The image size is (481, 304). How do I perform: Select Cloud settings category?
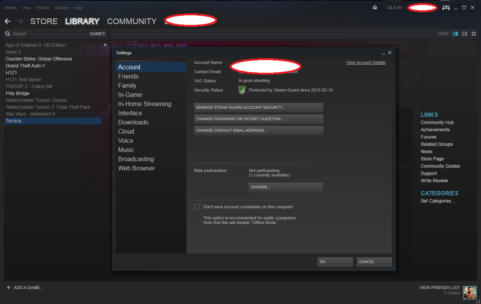[151, 131]
